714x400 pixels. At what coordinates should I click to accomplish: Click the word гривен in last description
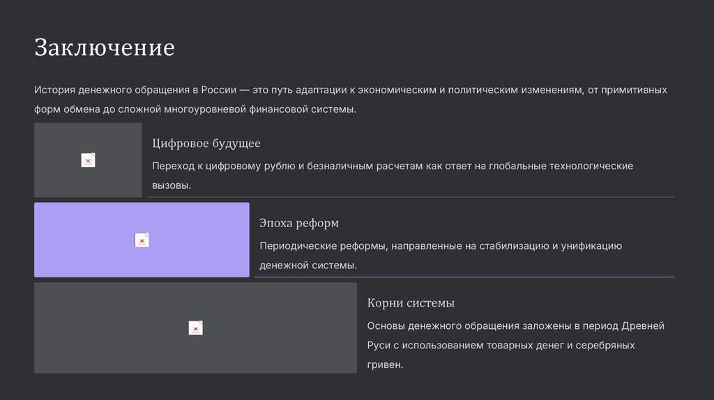coord(385,364)
